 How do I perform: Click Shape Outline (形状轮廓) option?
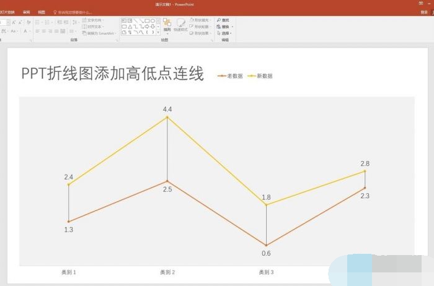(x=201, y=27)
